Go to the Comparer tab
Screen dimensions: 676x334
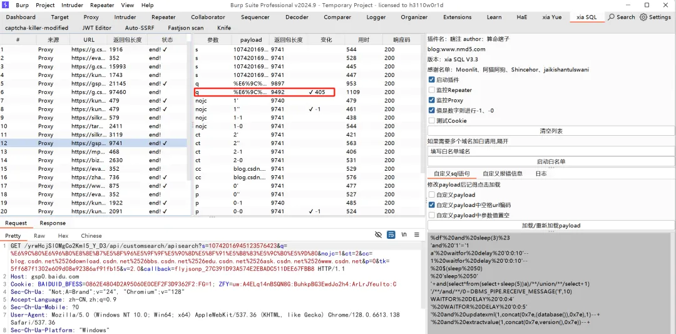[x=337, y=18]
